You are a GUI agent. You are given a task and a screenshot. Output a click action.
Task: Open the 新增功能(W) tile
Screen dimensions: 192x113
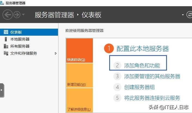pyautogui.click(x=80, y=75)
